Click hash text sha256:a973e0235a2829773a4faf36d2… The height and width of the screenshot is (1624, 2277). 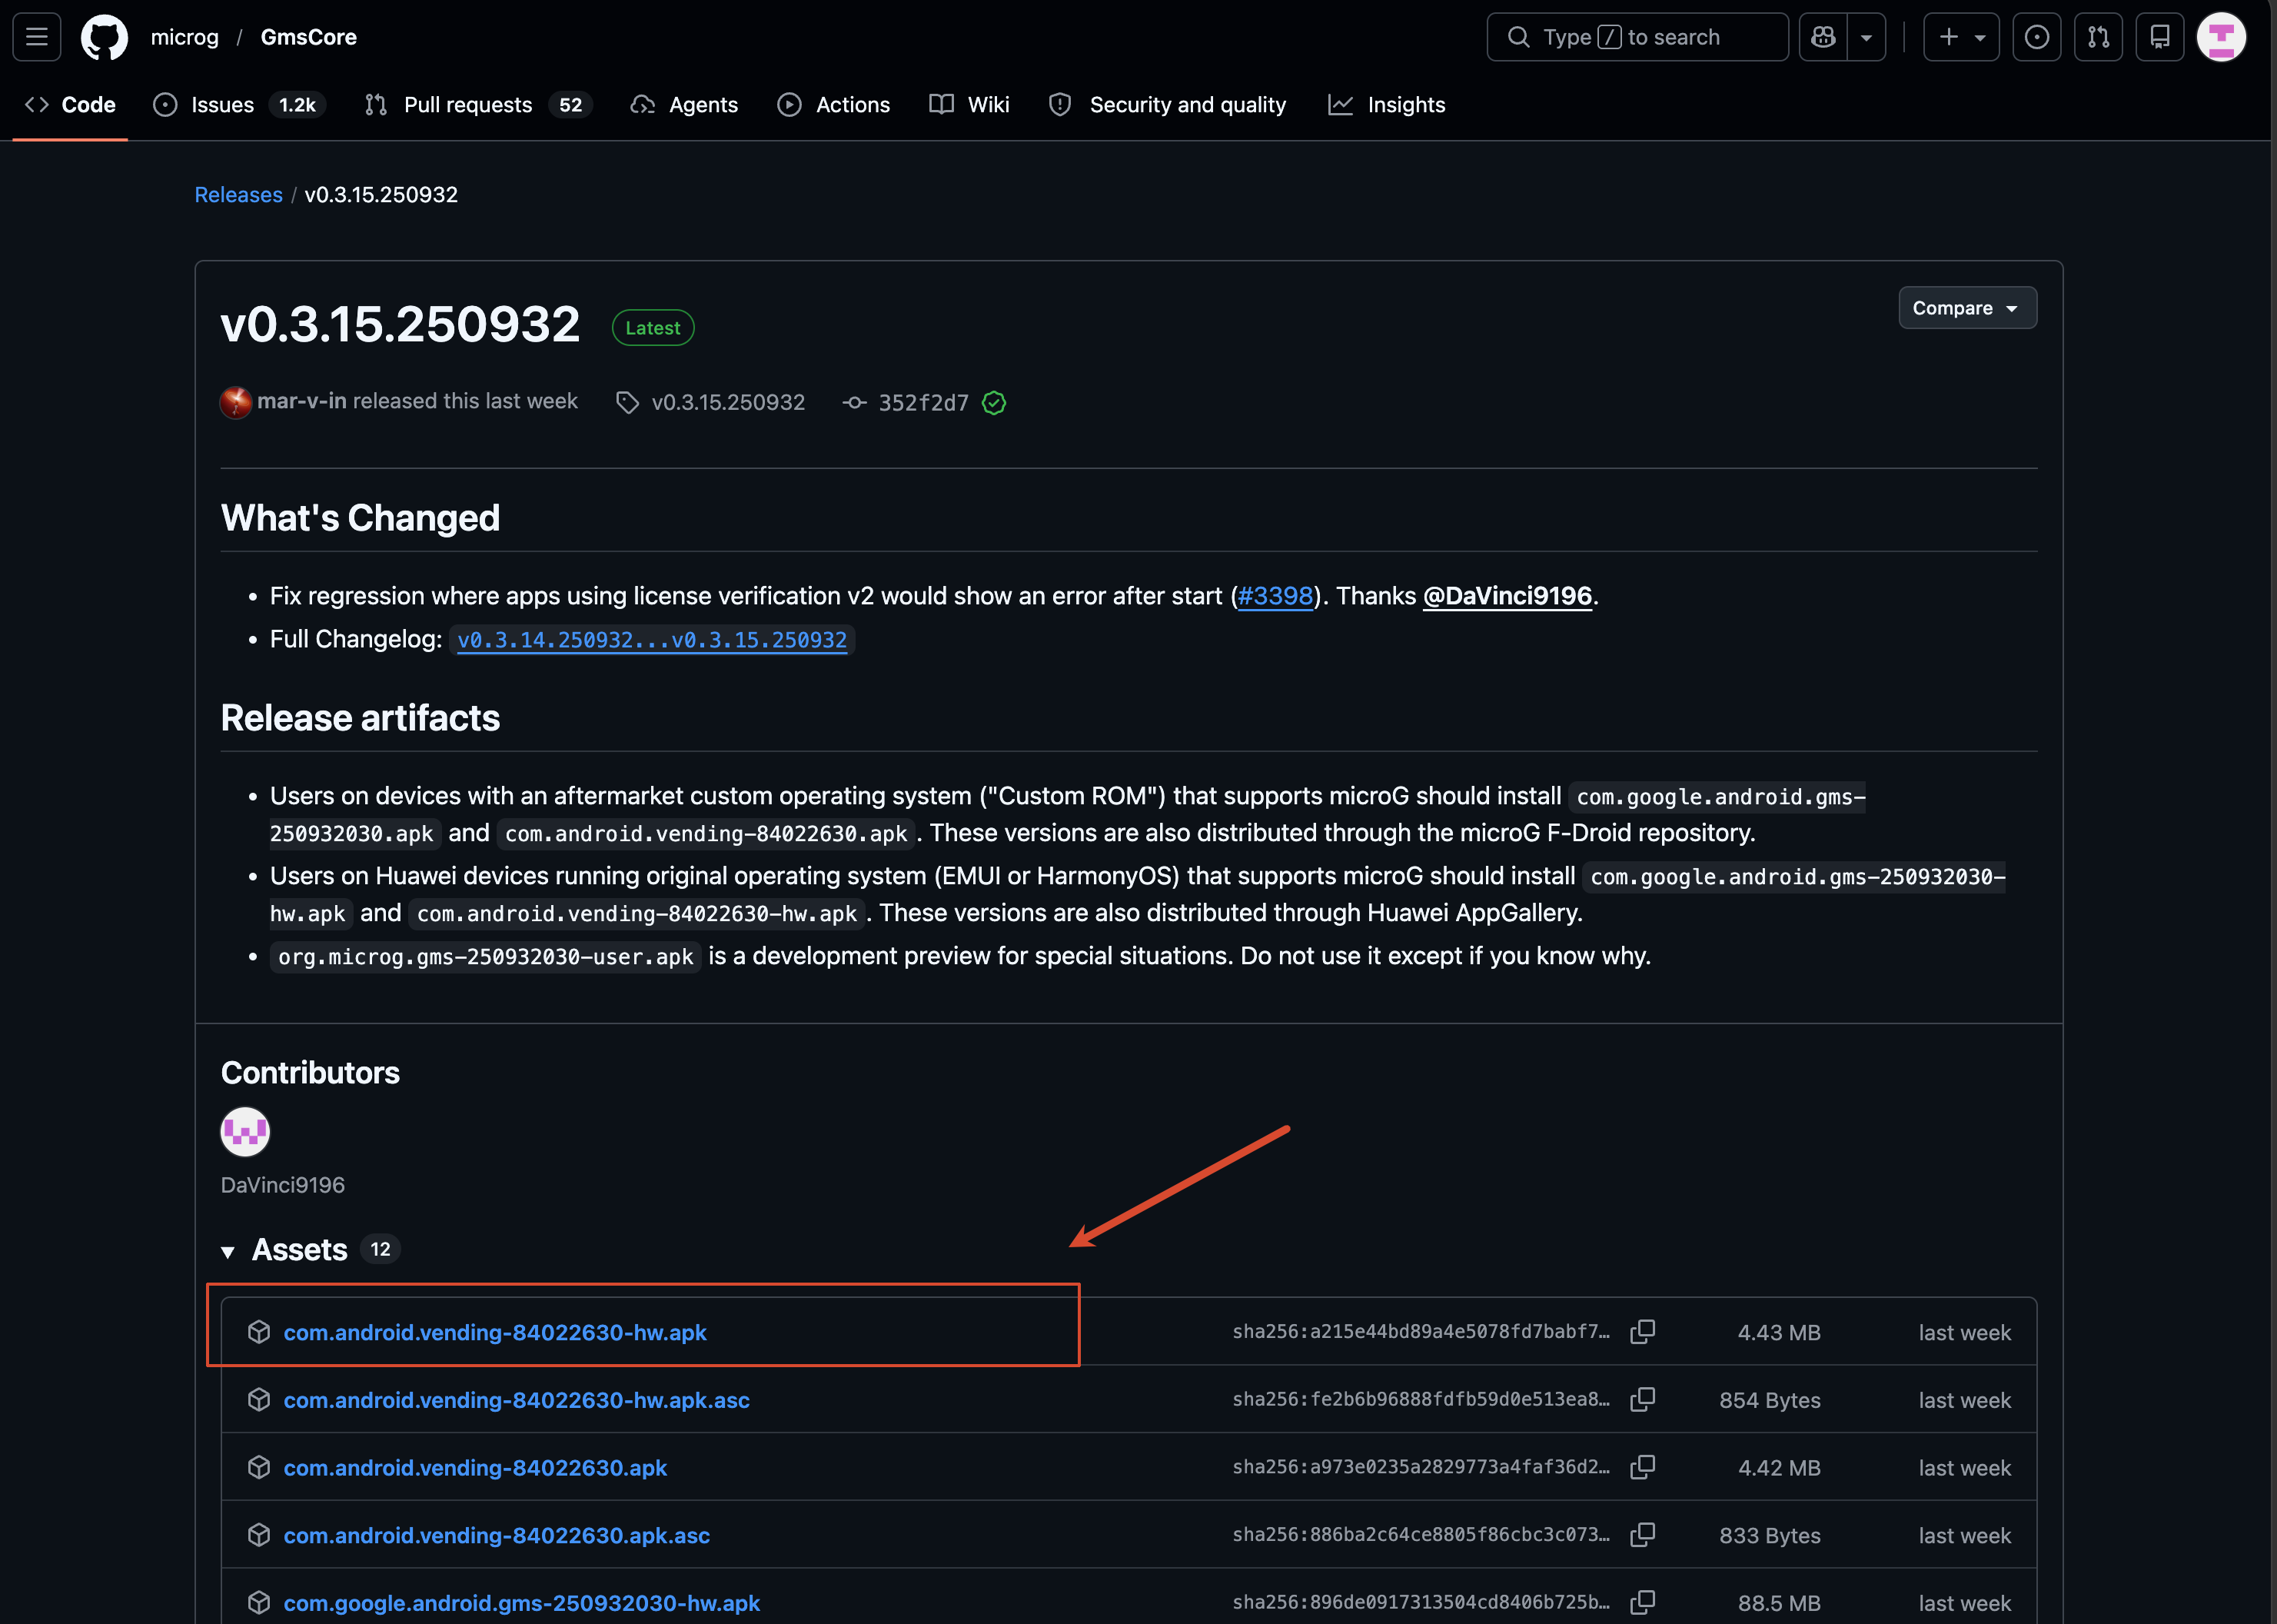1421,1467
